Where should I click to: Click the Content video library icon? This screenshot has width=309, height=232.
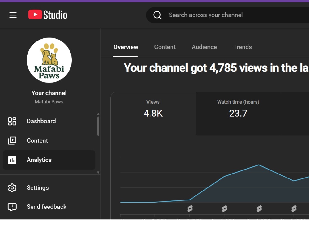point(12,140)
